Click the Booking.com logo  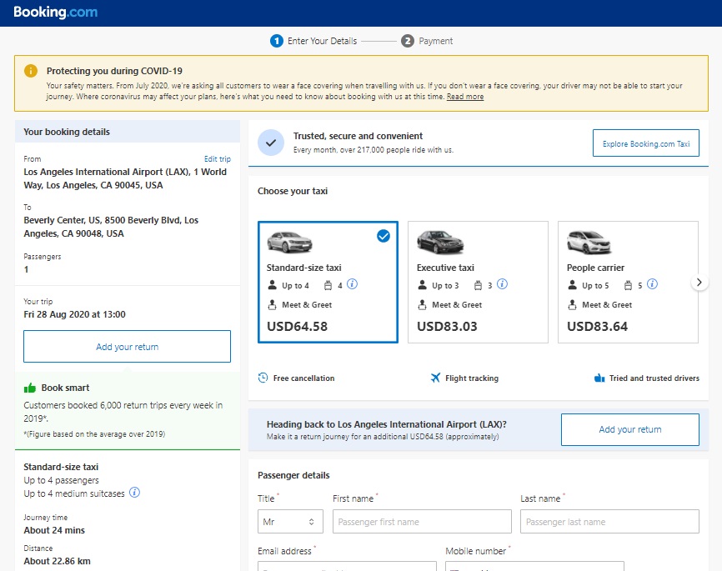coord(55,12)
